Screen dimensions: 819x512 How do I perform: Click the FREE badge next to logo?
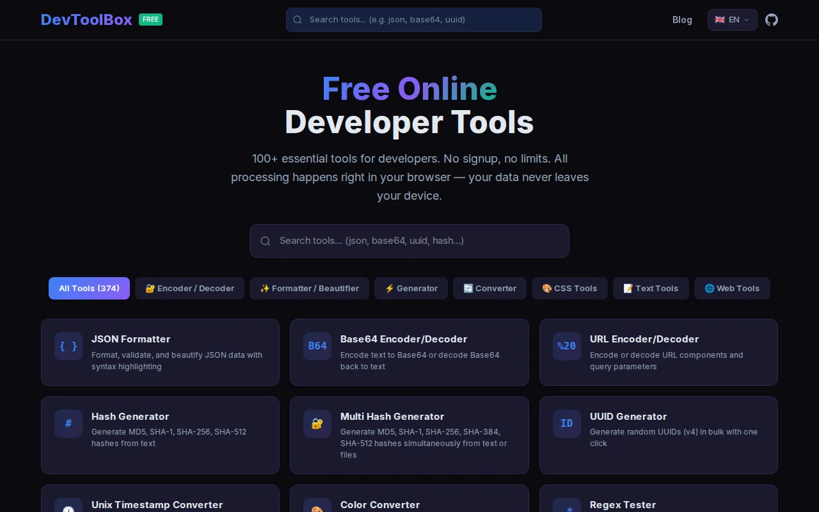pyautogui.click(x=150, y=20)
